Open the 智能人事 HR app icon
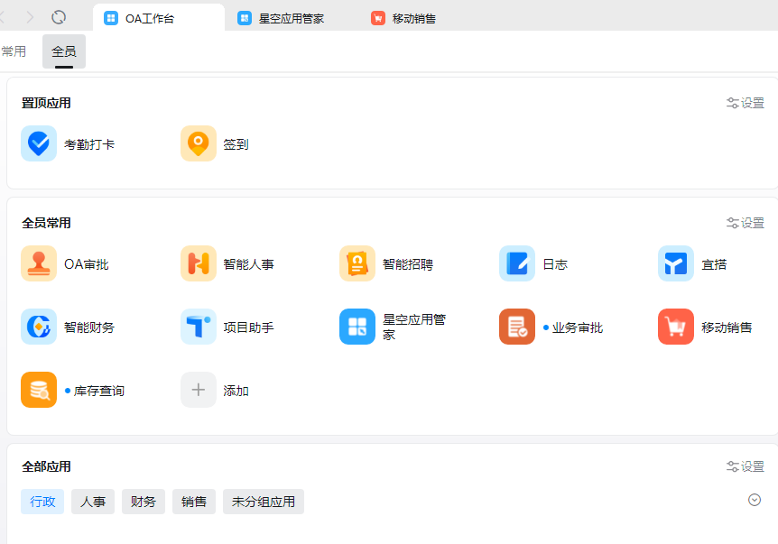This screenshot has width=778, height=544. (x=199, y=264)
